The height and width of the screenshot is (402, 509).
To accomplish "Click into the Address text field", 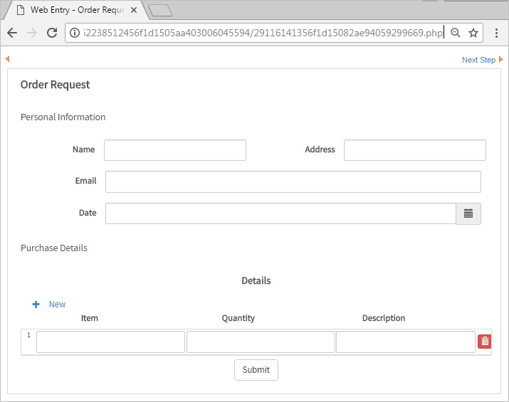I will point(414,150).
